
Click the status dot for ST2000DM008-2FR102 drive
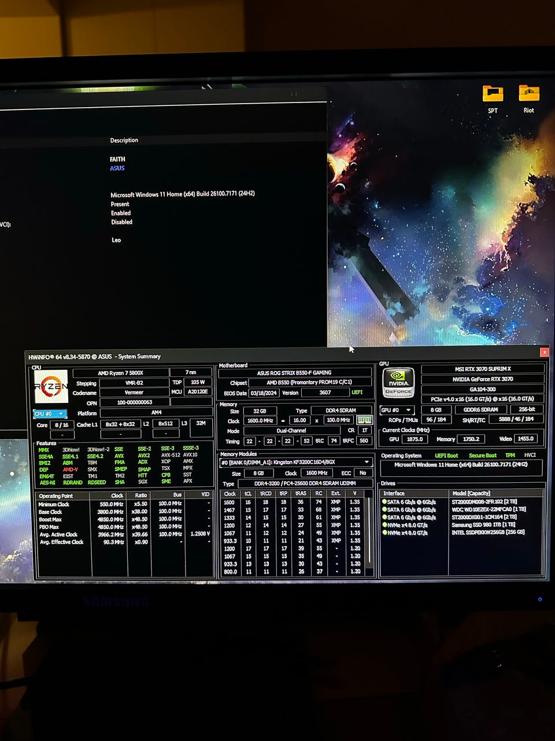pyautogui.click(x=384, y=501)
